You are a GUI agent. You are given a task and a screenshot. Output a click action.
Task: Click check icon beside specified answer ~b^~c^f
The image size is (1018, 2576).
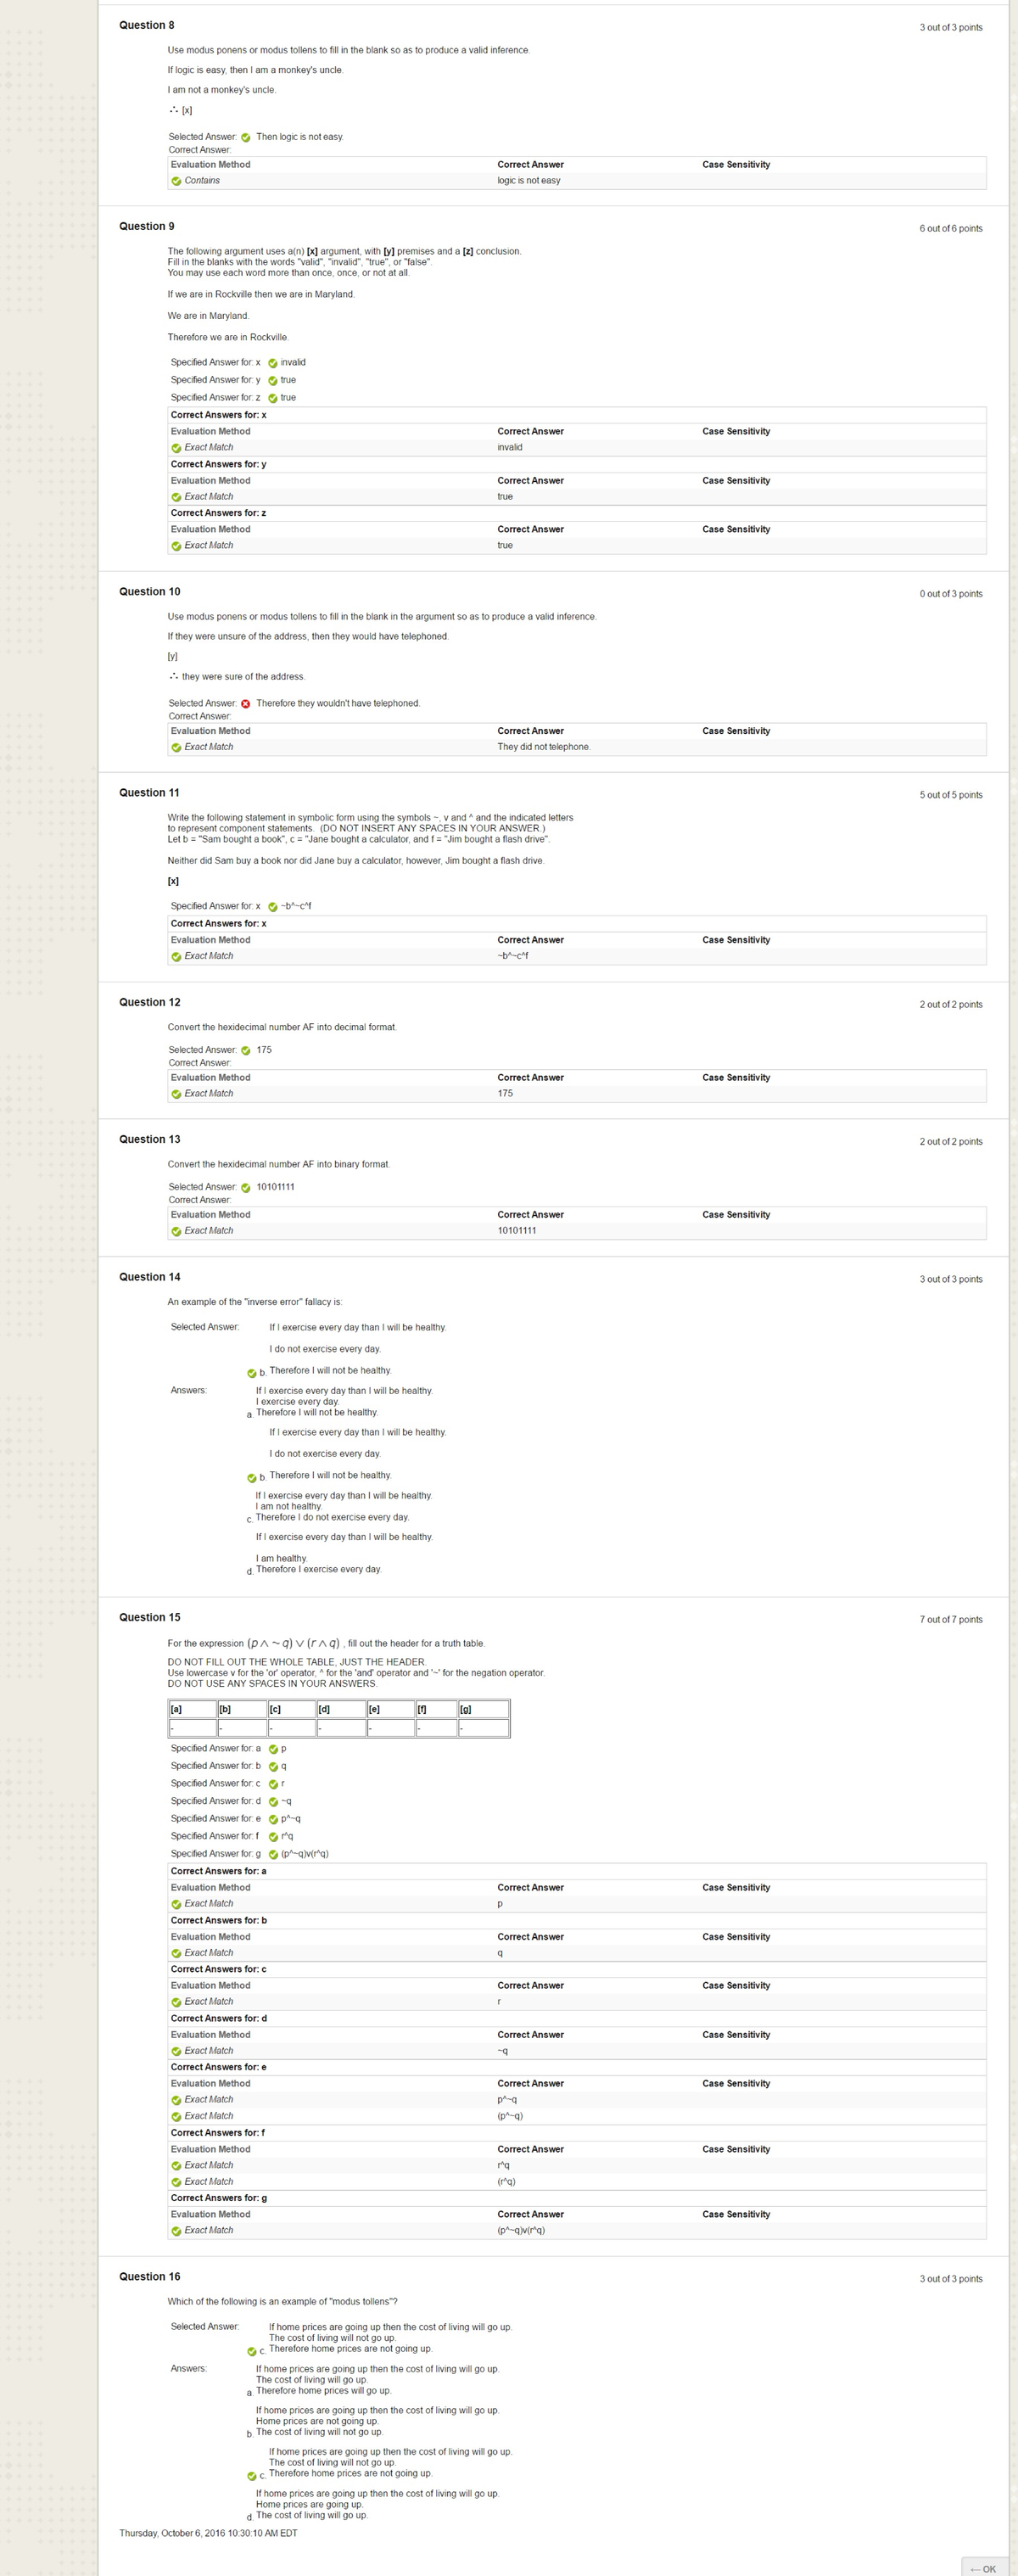(272, 907)
